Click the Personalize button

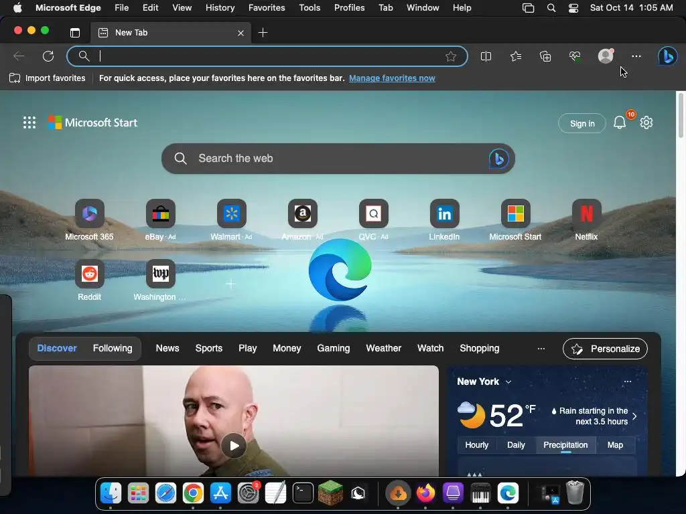click(x=605, y=349)
